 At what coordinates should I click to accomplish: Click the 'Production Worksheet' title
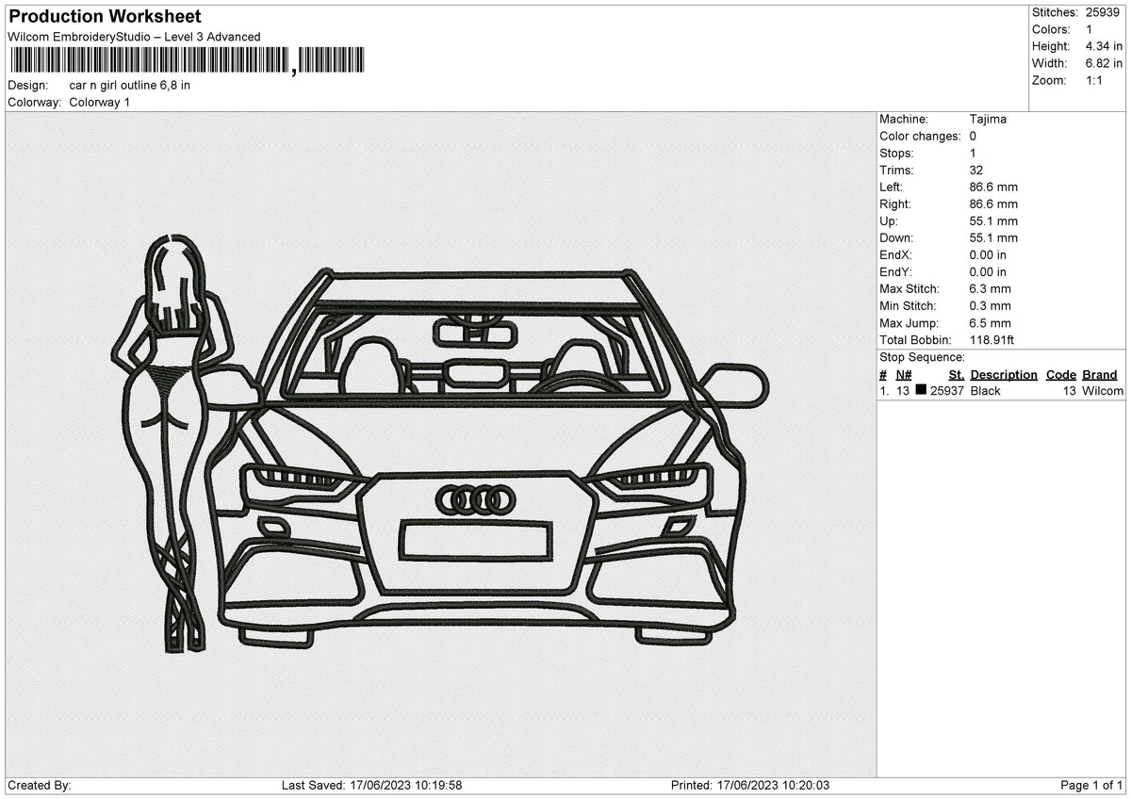(x=105, y=17)
